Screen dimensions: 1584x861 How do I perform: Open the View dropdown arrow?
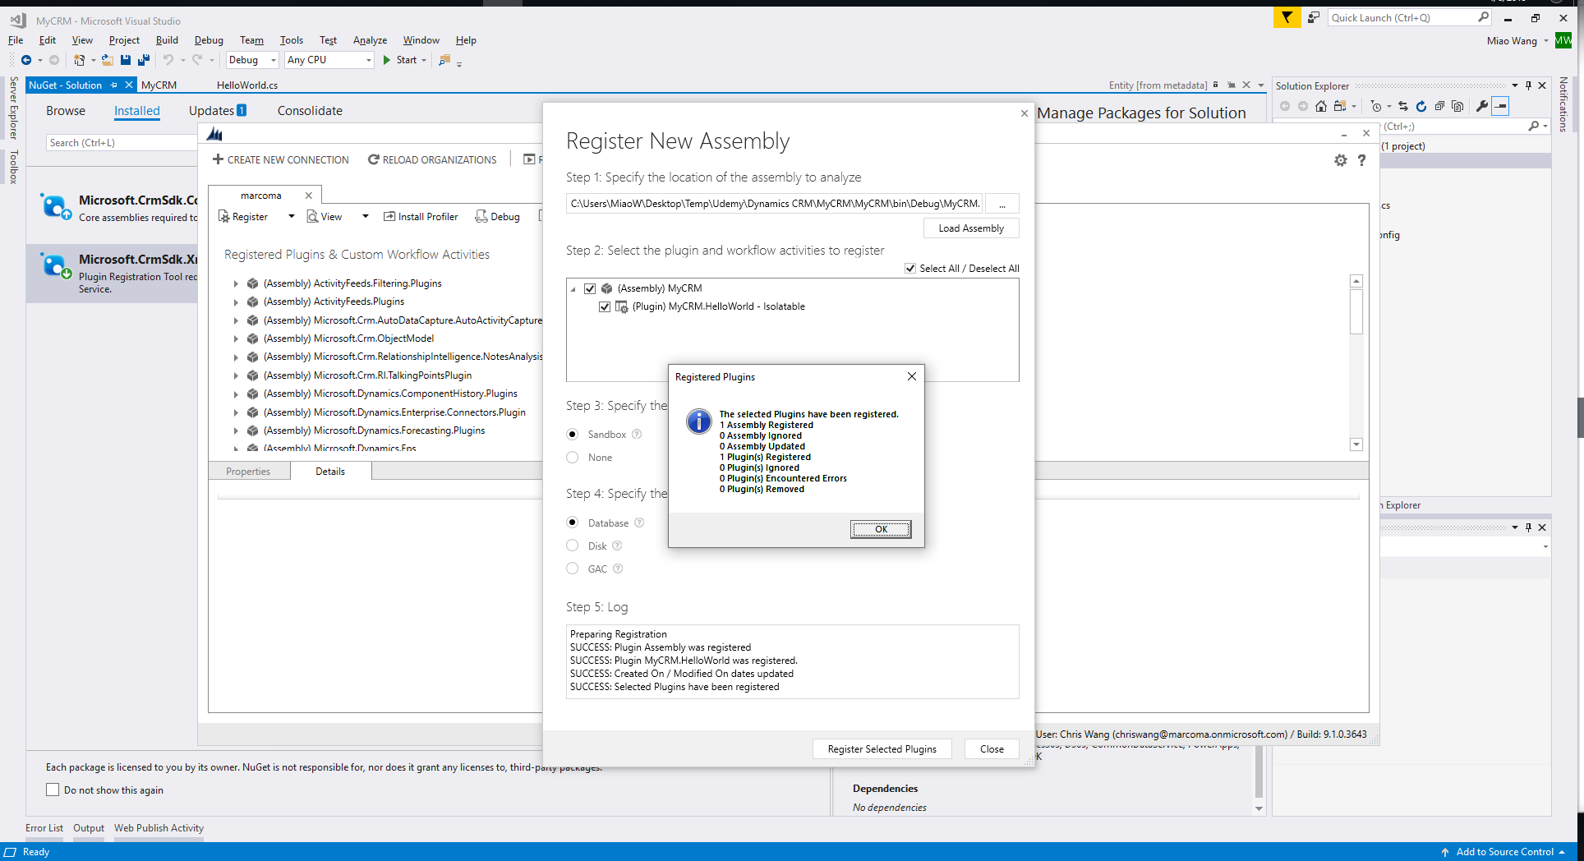[365, 216]
